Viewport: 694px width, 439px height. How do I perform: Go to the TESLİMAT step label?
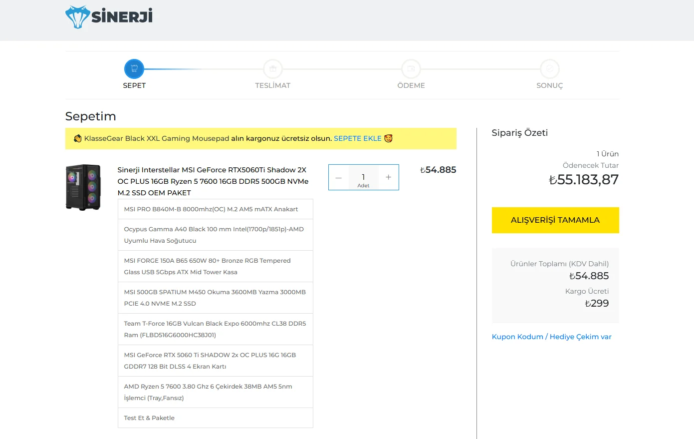(x=272, y=85)
